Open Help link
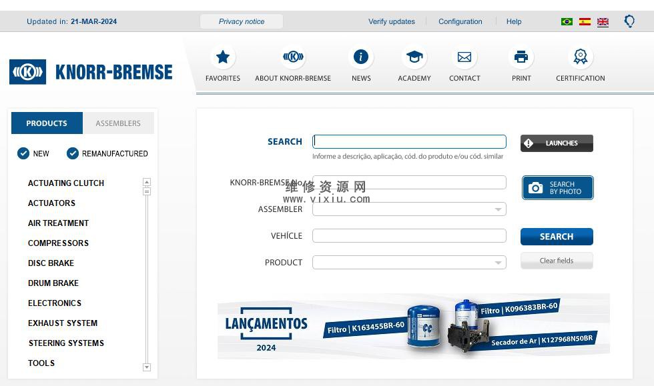This screenshot has height=386, width=654. point(514,22)
